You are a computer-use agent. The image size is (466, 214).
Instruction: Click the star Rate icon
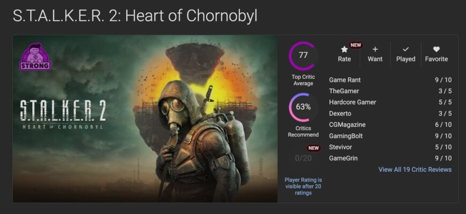pyautogui.click(x=344, y=50)
